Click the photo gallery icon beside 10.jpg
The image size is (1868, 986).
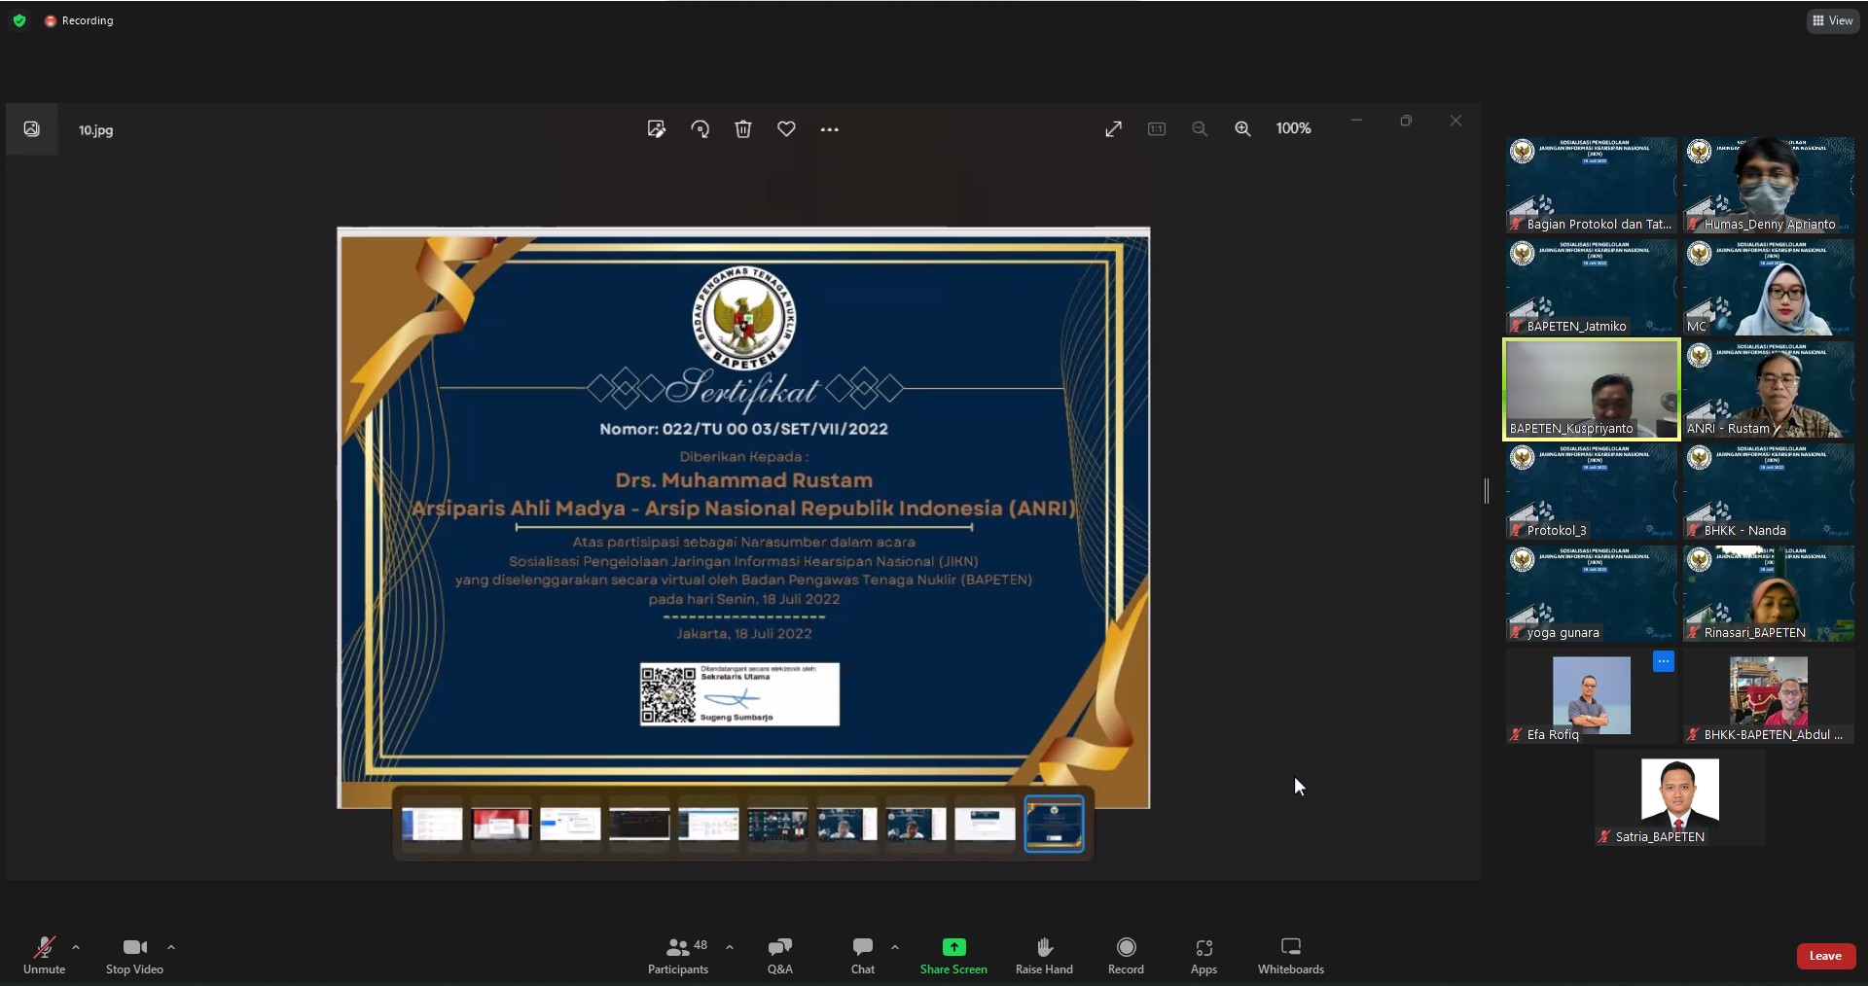pos(32,129)
